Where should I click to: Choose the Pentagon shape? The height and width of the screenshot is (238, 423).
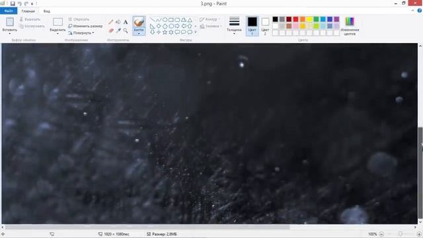165,26
